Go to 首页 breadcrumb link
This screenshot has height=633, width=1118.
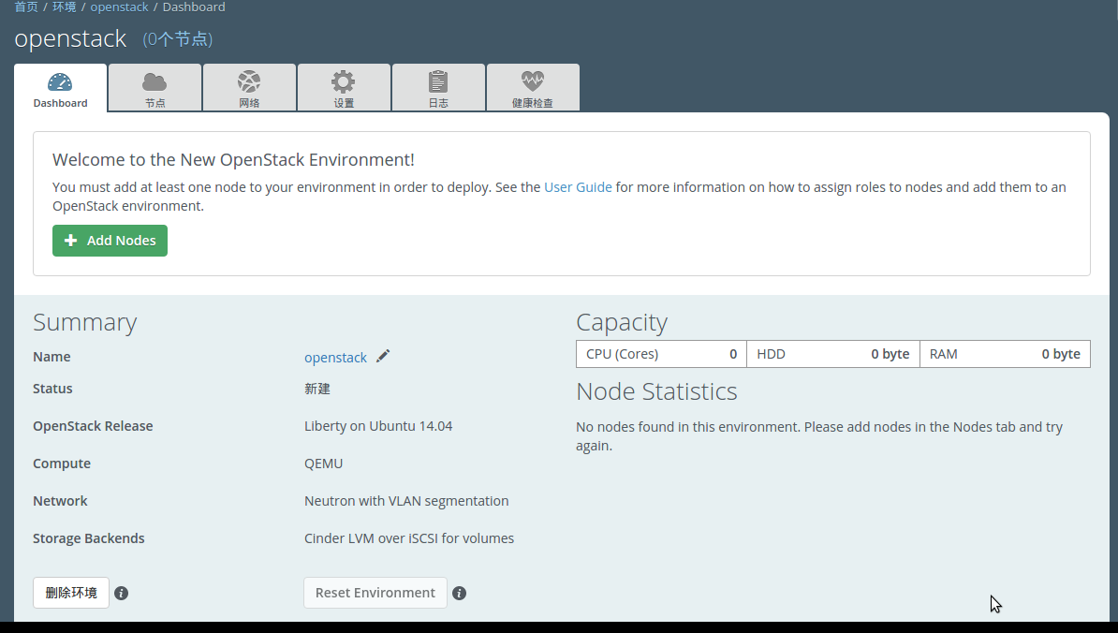click(x=26, y=7)
